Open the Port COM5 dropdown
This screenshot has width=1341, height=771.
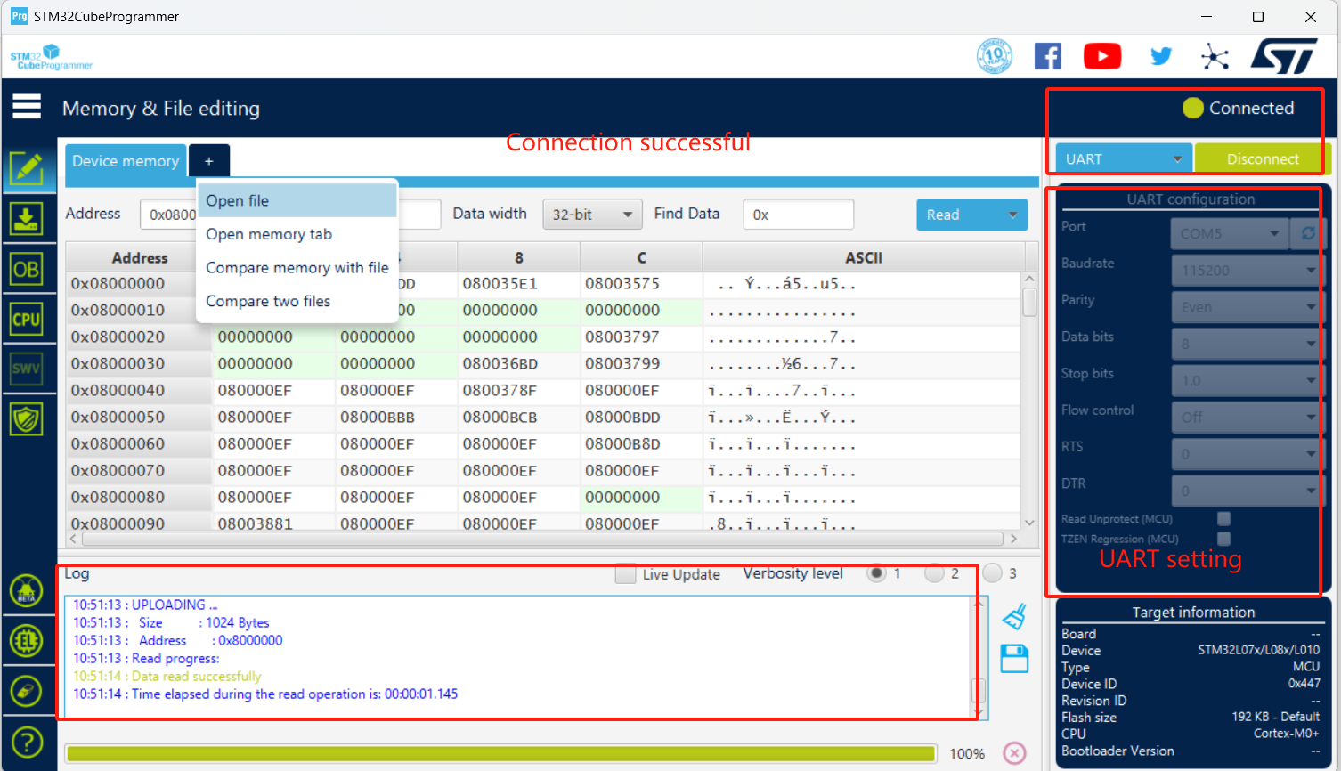[x=1230, y=233]
